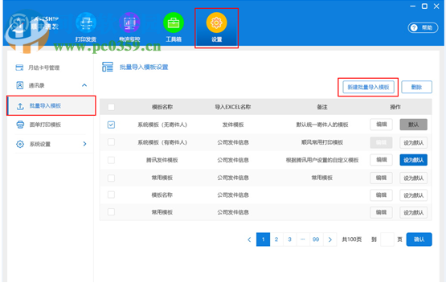446x291 pixels.
Task: Click the 月结卡号管理 card icon
Action: [x=19, y=68]
